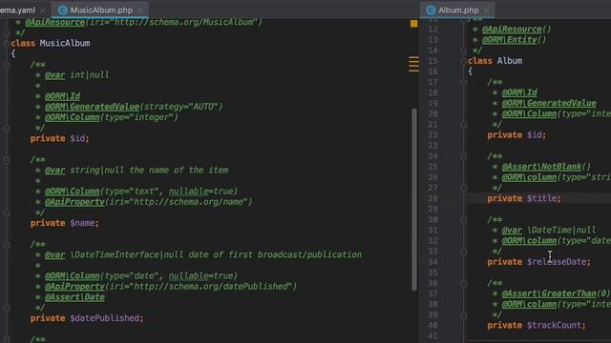Click fold end marker before private $id in MusicAlbum.php
The image size is (611, 343).
click(x=7, y=128)
